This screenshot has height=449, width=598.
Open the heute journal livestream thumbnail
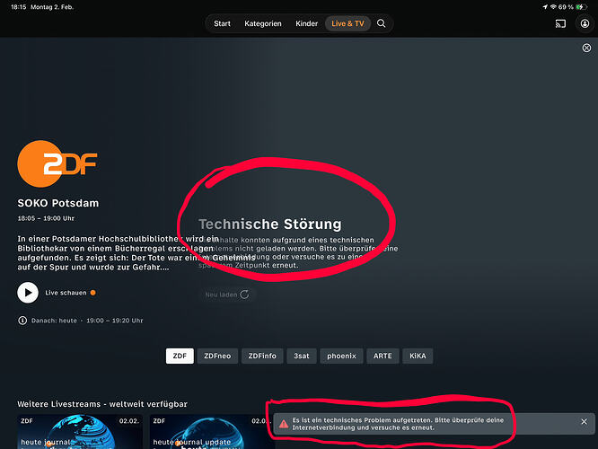[x=79, y=431]
